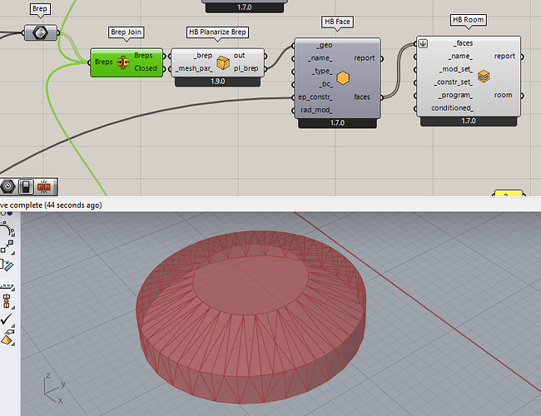Screen dimensions: 541x416
Task: Click the Brep Join component icon
Action: coord(123,62)
